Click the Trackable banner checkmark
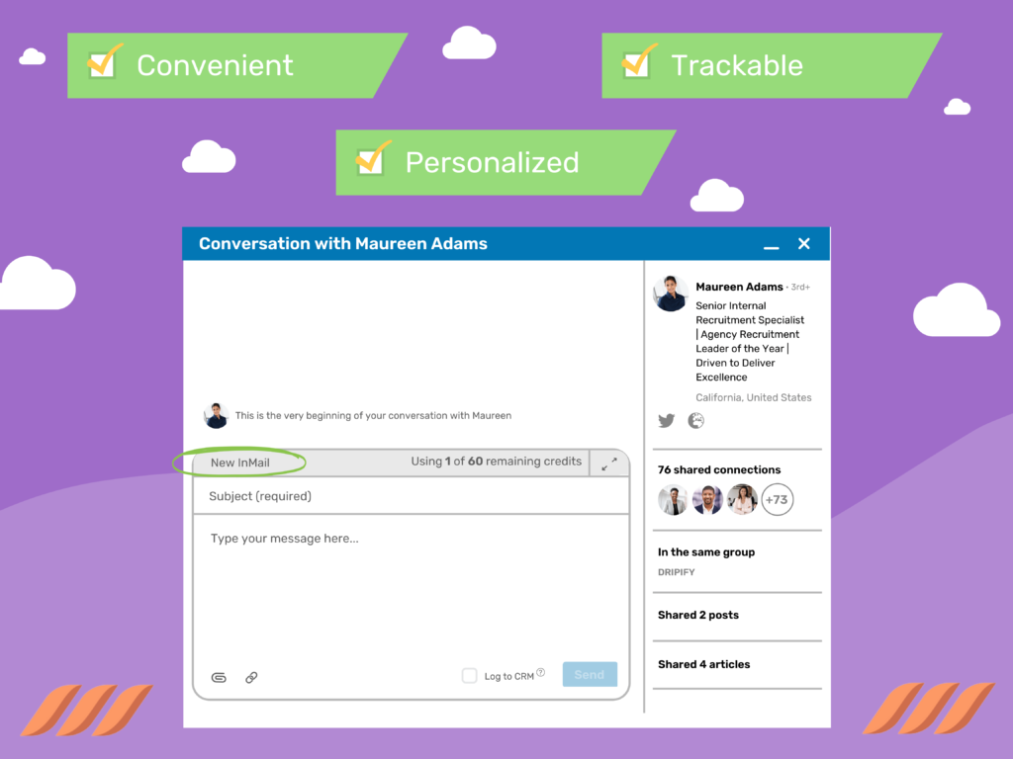The image size is (1013, 759). click(x=638, y=63)
